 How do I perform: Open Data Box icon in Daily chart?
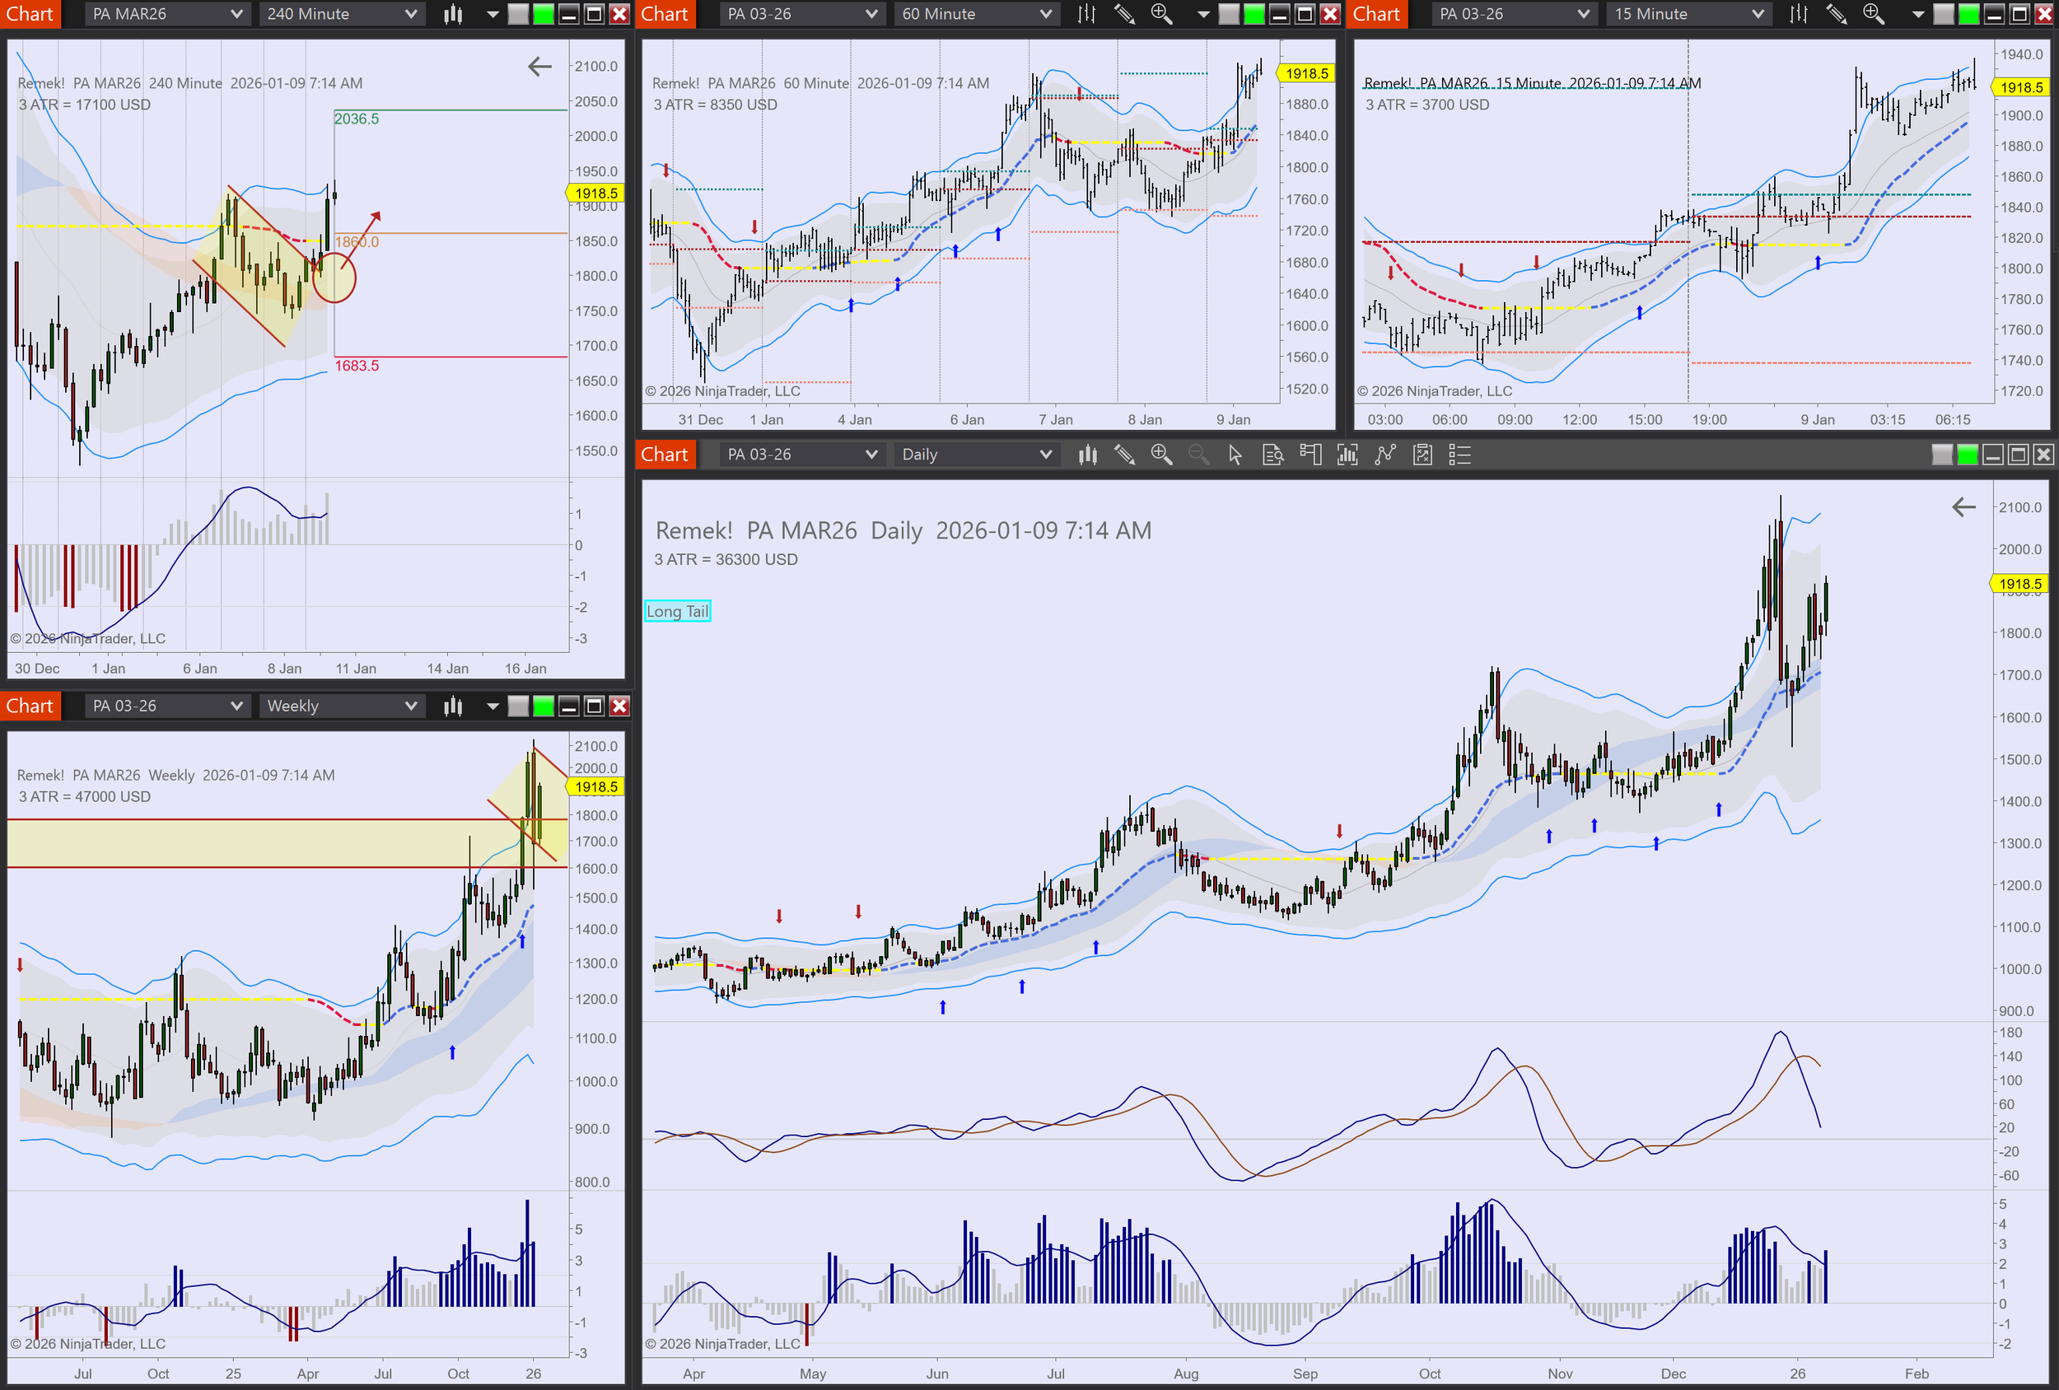1272,455
